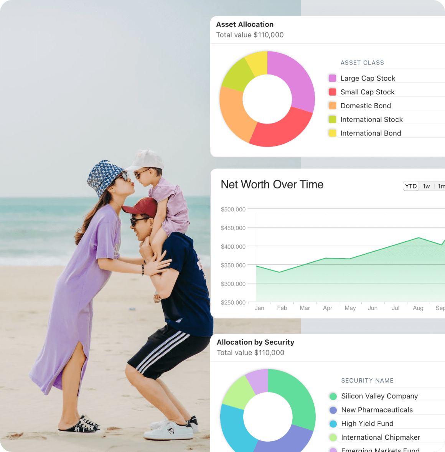Click the August peak on net worth line
Viewport: 445px width, 452px height.
tap(419, 238)
